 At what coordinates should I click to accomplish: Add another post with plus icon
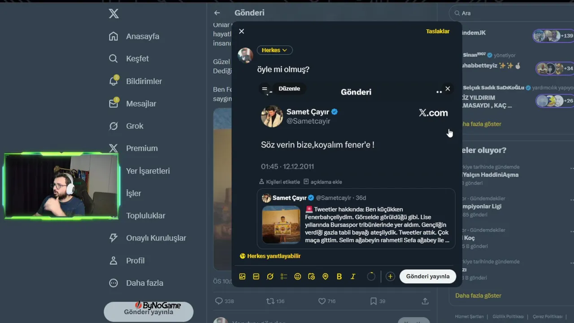[x=390, y=277]
